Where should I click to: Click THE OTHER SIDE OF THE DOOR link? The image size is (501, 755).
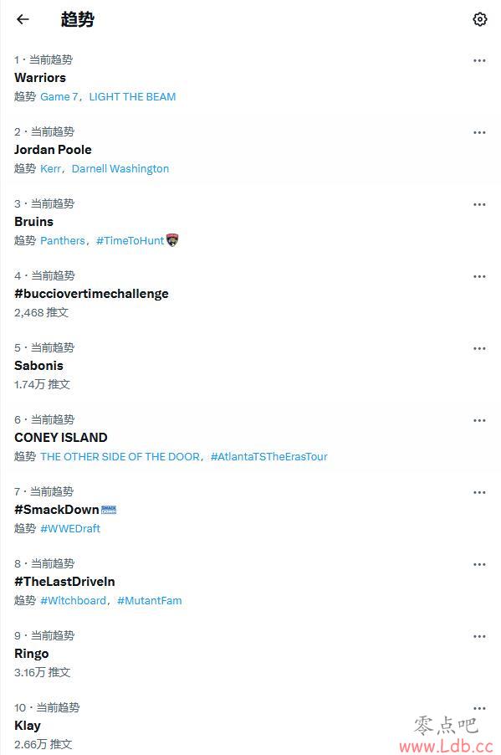coord(120,456)
